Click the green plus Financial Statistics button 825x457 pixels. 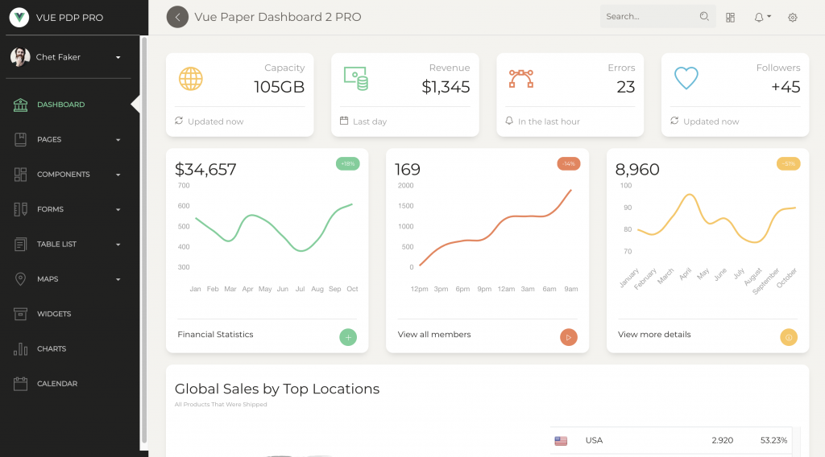pyautogui.click(x=348, y=337)
